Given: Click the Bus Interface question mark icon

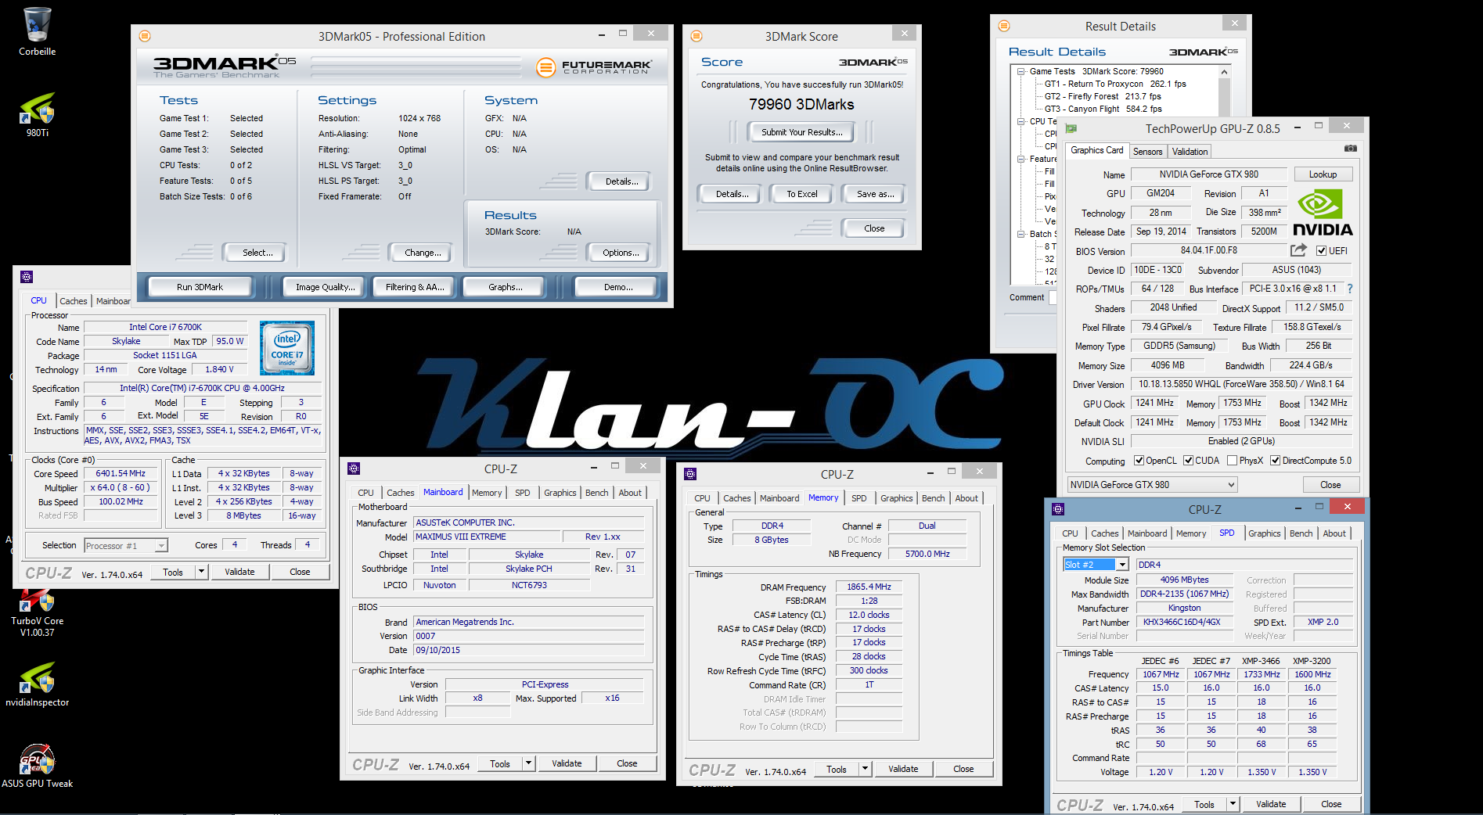Looking at the screenshot, I should click(1349, 289).
